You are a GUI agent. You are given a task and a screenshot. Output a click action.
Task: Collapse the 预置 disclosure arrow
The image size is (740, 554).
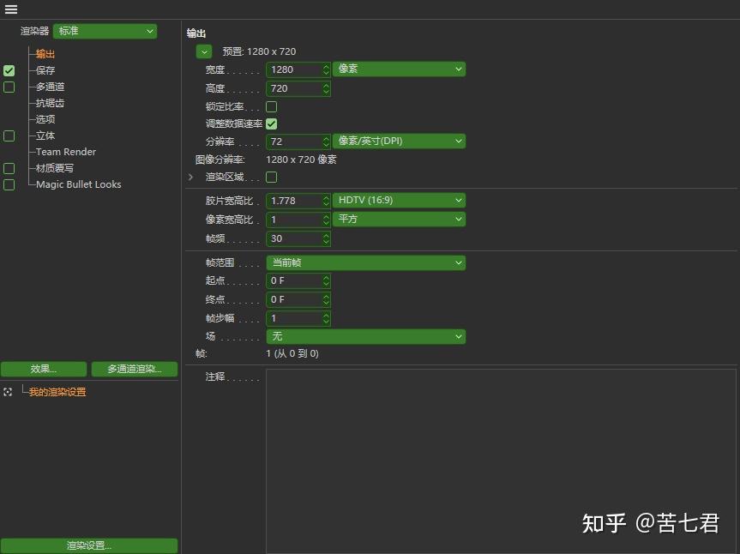tap(203, 51)
